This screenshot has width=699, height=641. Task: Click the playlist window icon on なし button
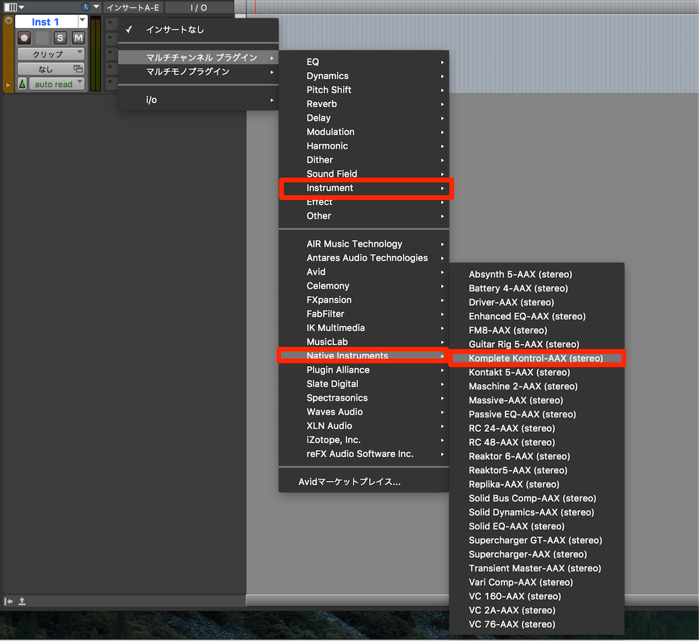(x=78, y=69)
